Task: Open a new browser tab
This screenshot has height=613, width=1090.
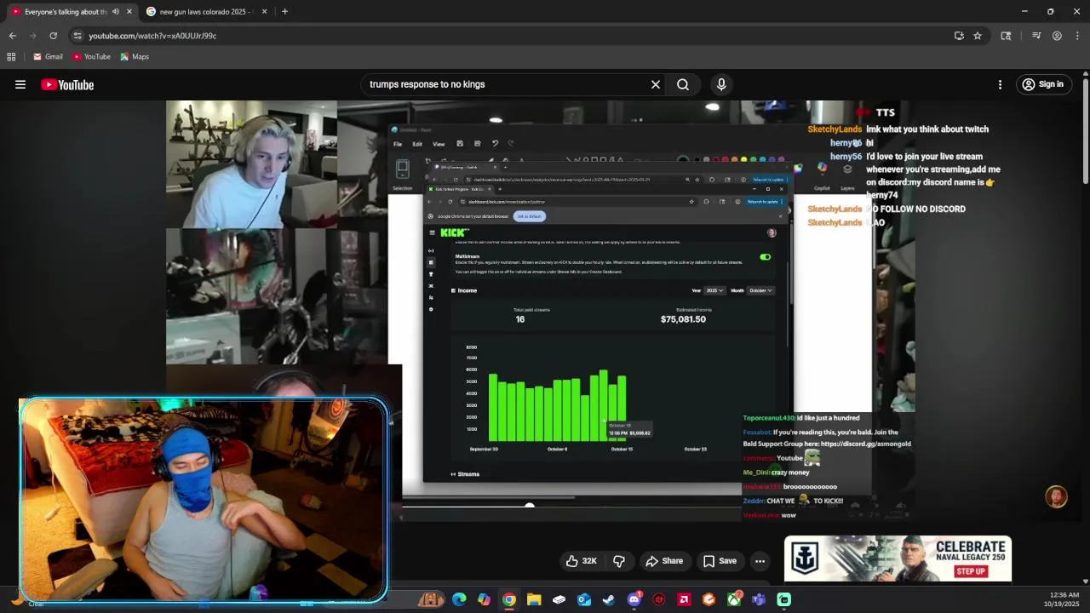Action: [284, 12]
